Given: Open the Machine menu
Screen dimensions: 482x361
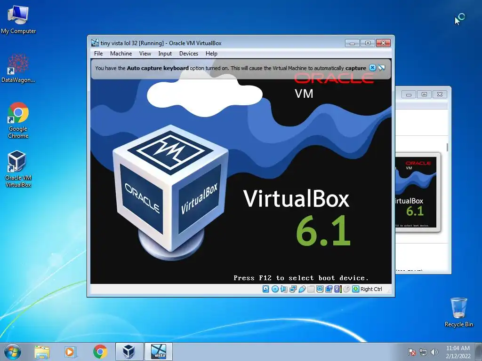Looking at the screenshot, I should 121,54.
